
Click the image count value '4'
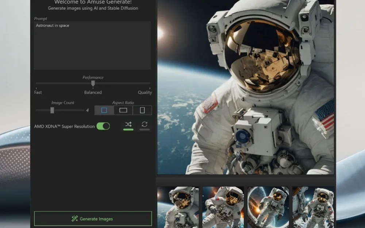tap(87, 110)
